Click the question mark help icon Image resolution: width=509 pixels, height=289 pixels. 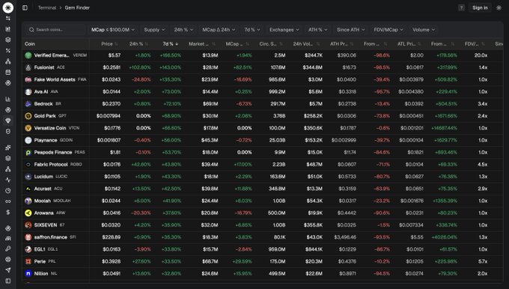461,7
